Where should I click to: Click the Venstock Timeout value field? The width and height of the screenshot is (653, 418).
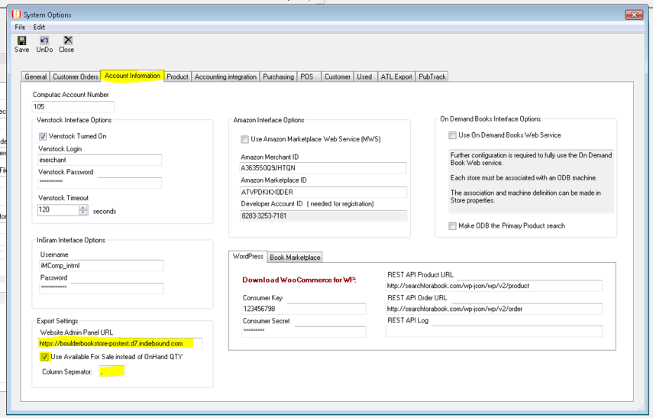pos(58,209)
